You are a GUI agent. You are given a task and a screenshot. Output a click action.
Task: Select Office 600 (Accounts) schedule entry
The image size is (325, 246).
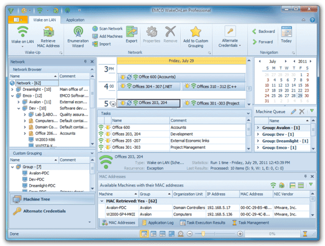181,77
